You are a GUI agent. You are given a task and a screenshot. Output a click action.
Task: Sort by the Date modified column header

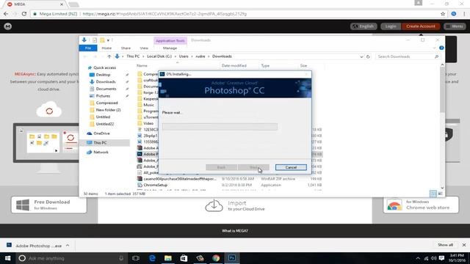point(234,65)
